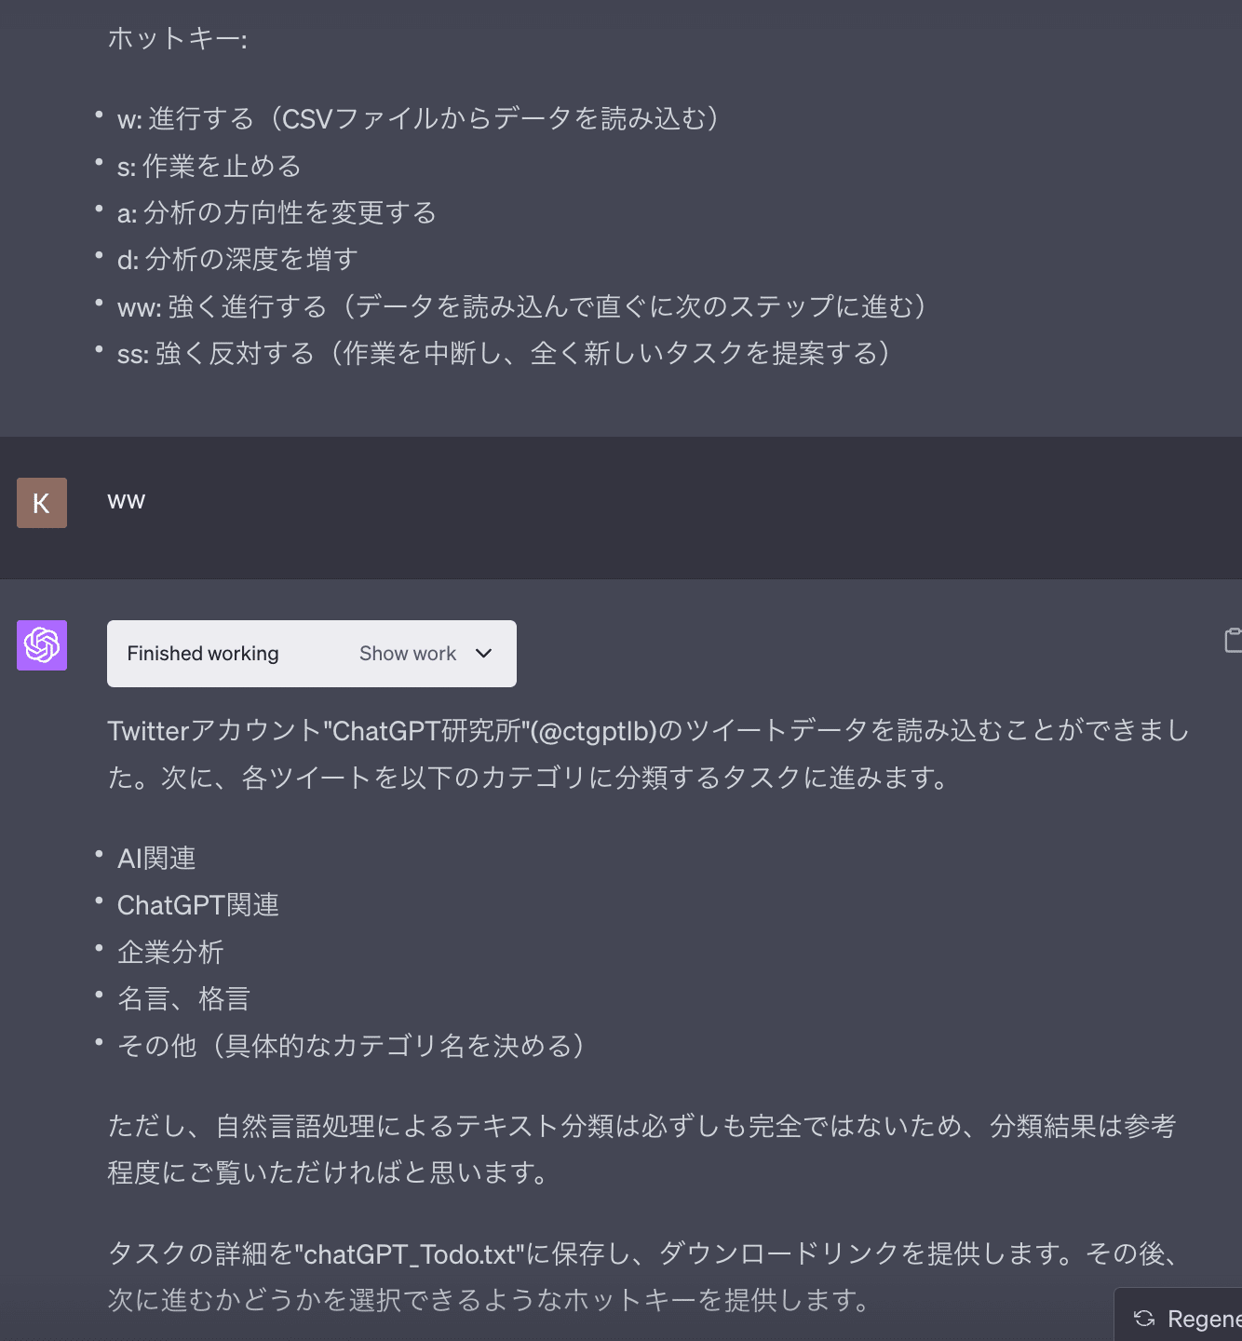Click the ホットキー heading text

pyautogui.click(x=178, y=39)
